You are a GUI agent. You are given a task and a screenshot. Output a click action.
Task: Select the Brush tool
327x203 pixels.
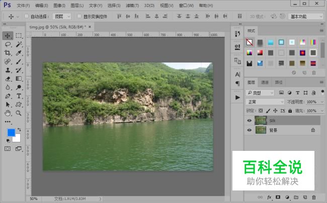[19, 62]
